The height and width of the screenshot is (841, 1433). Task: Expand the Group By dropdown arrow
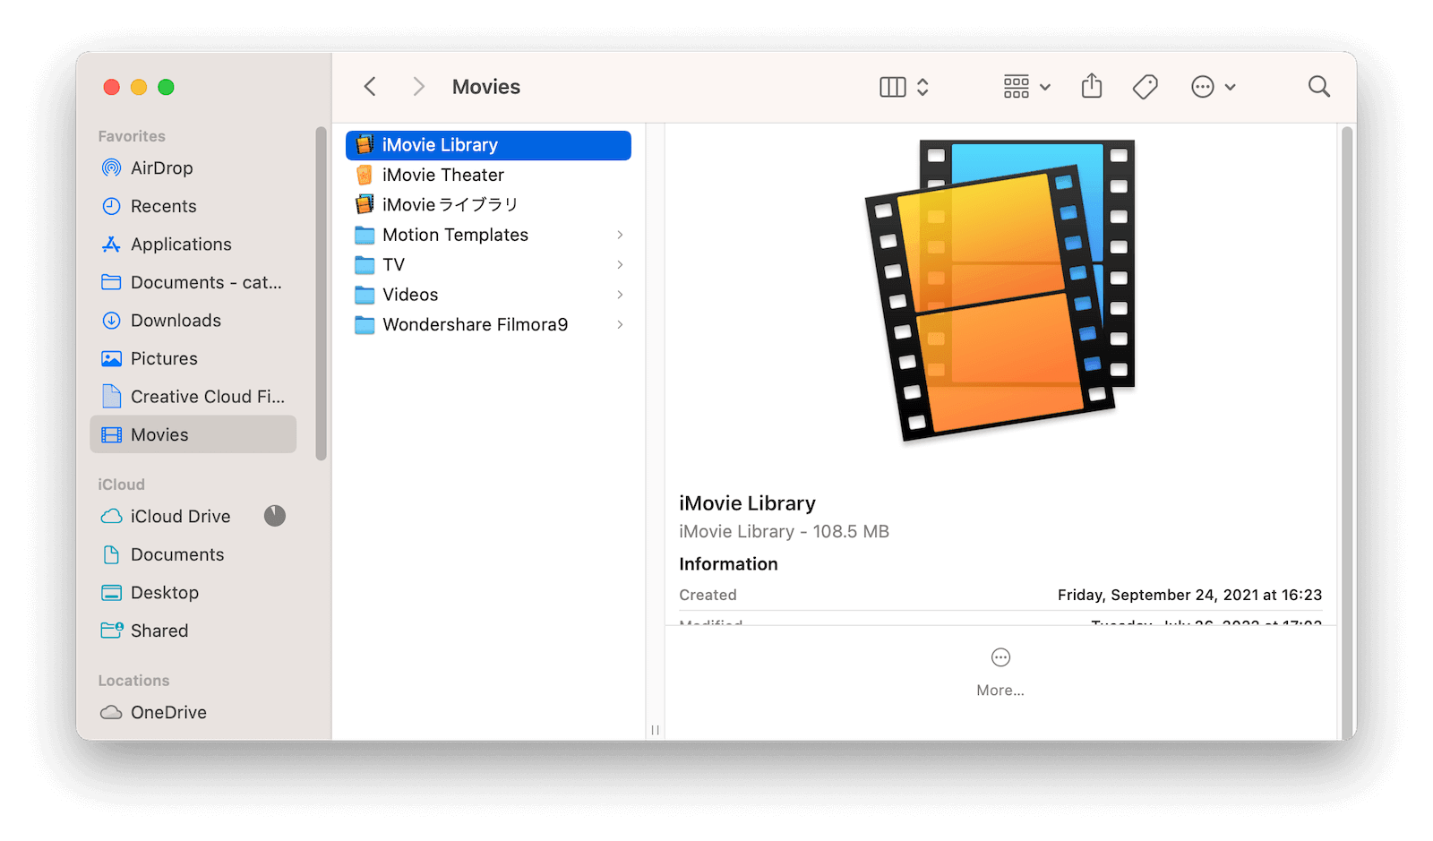(x=1045, y=88)
